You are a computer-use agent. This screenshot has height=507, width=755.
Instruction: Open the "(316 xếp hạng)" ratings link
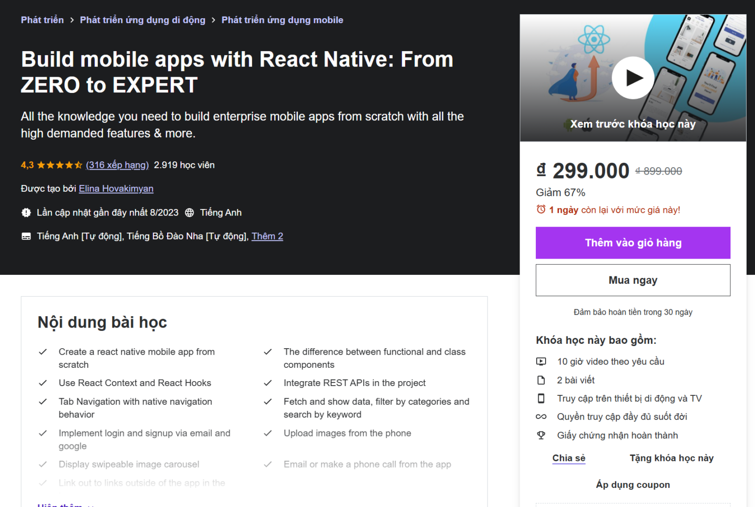[117, 165]
